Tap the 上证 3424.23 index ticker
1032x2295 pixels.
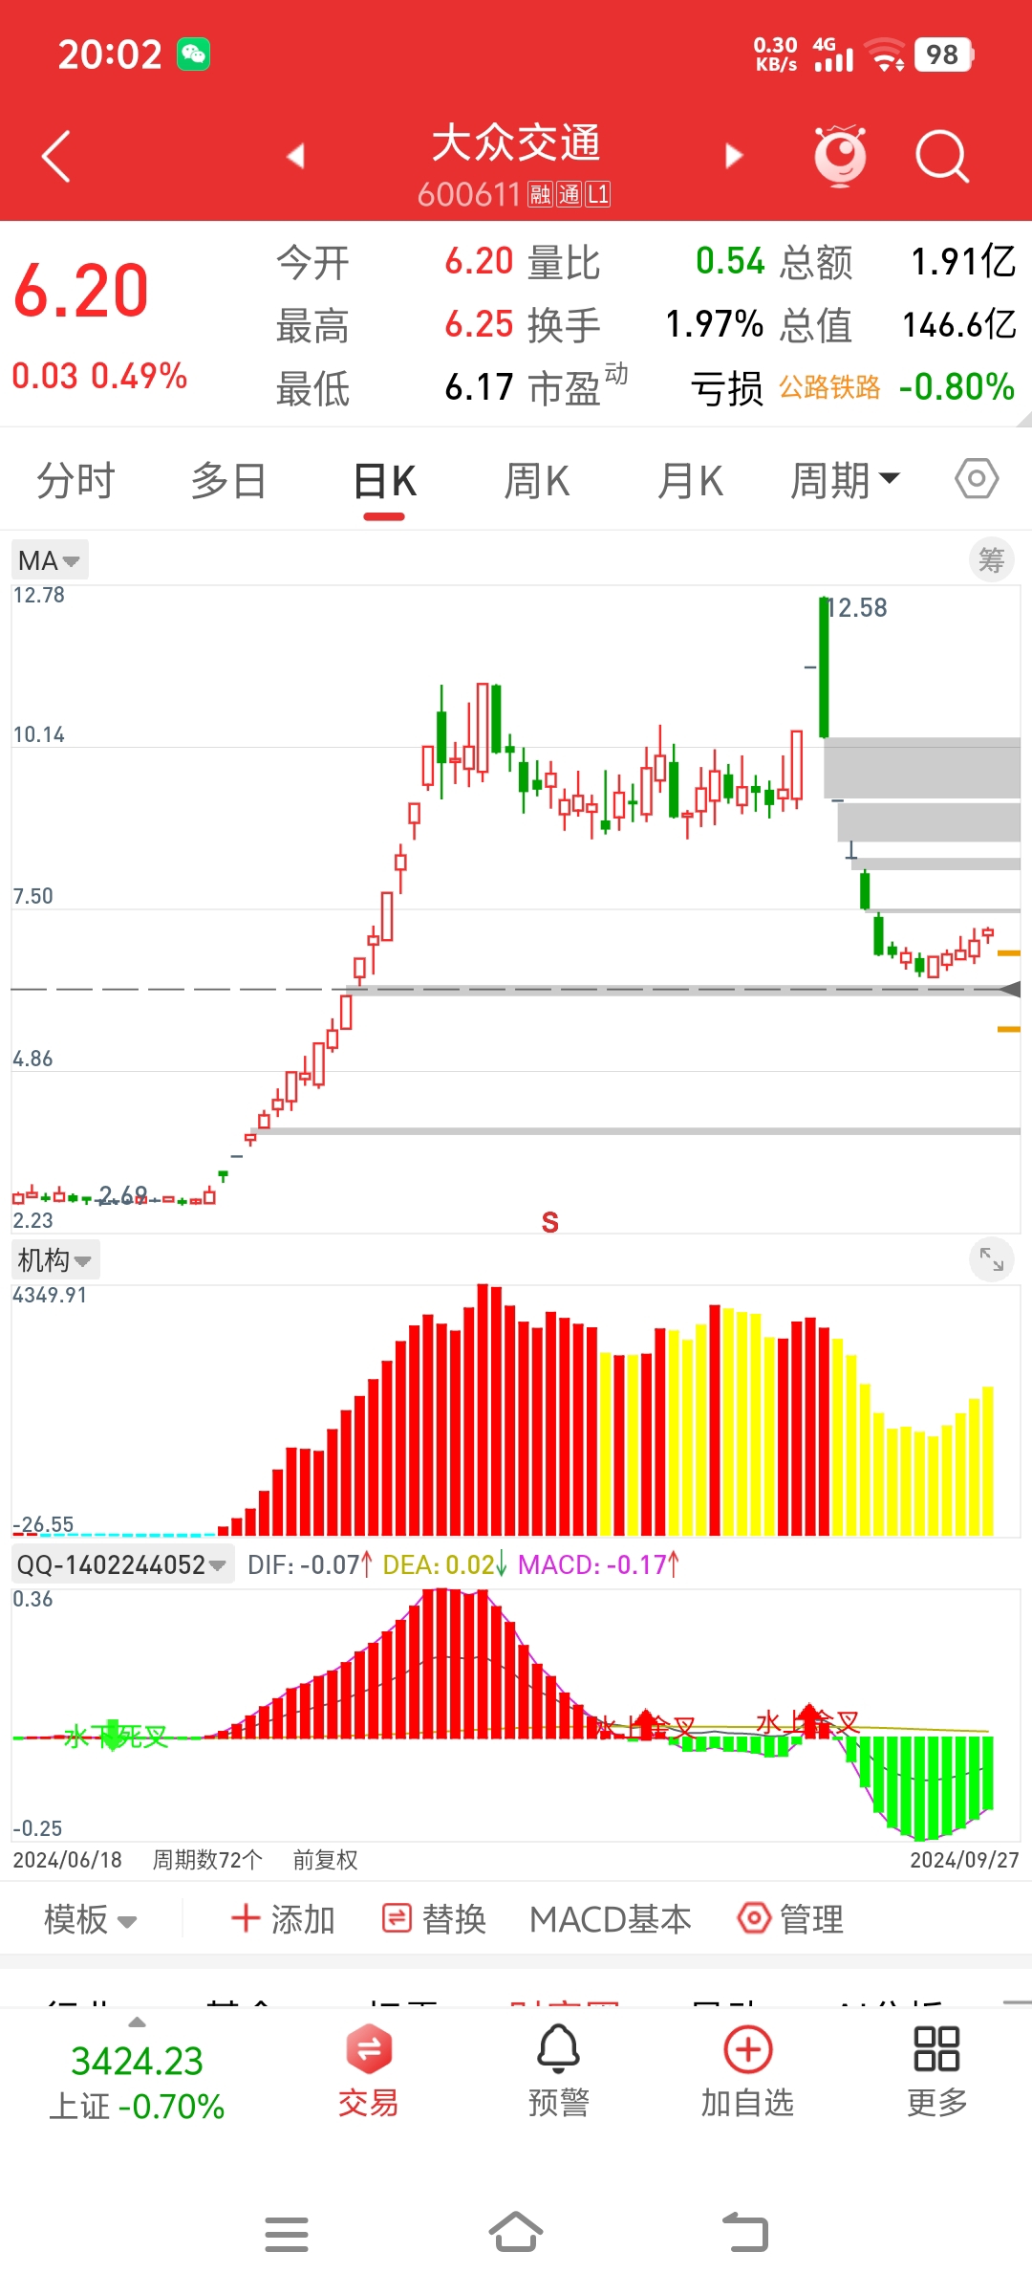[138, 2083]
